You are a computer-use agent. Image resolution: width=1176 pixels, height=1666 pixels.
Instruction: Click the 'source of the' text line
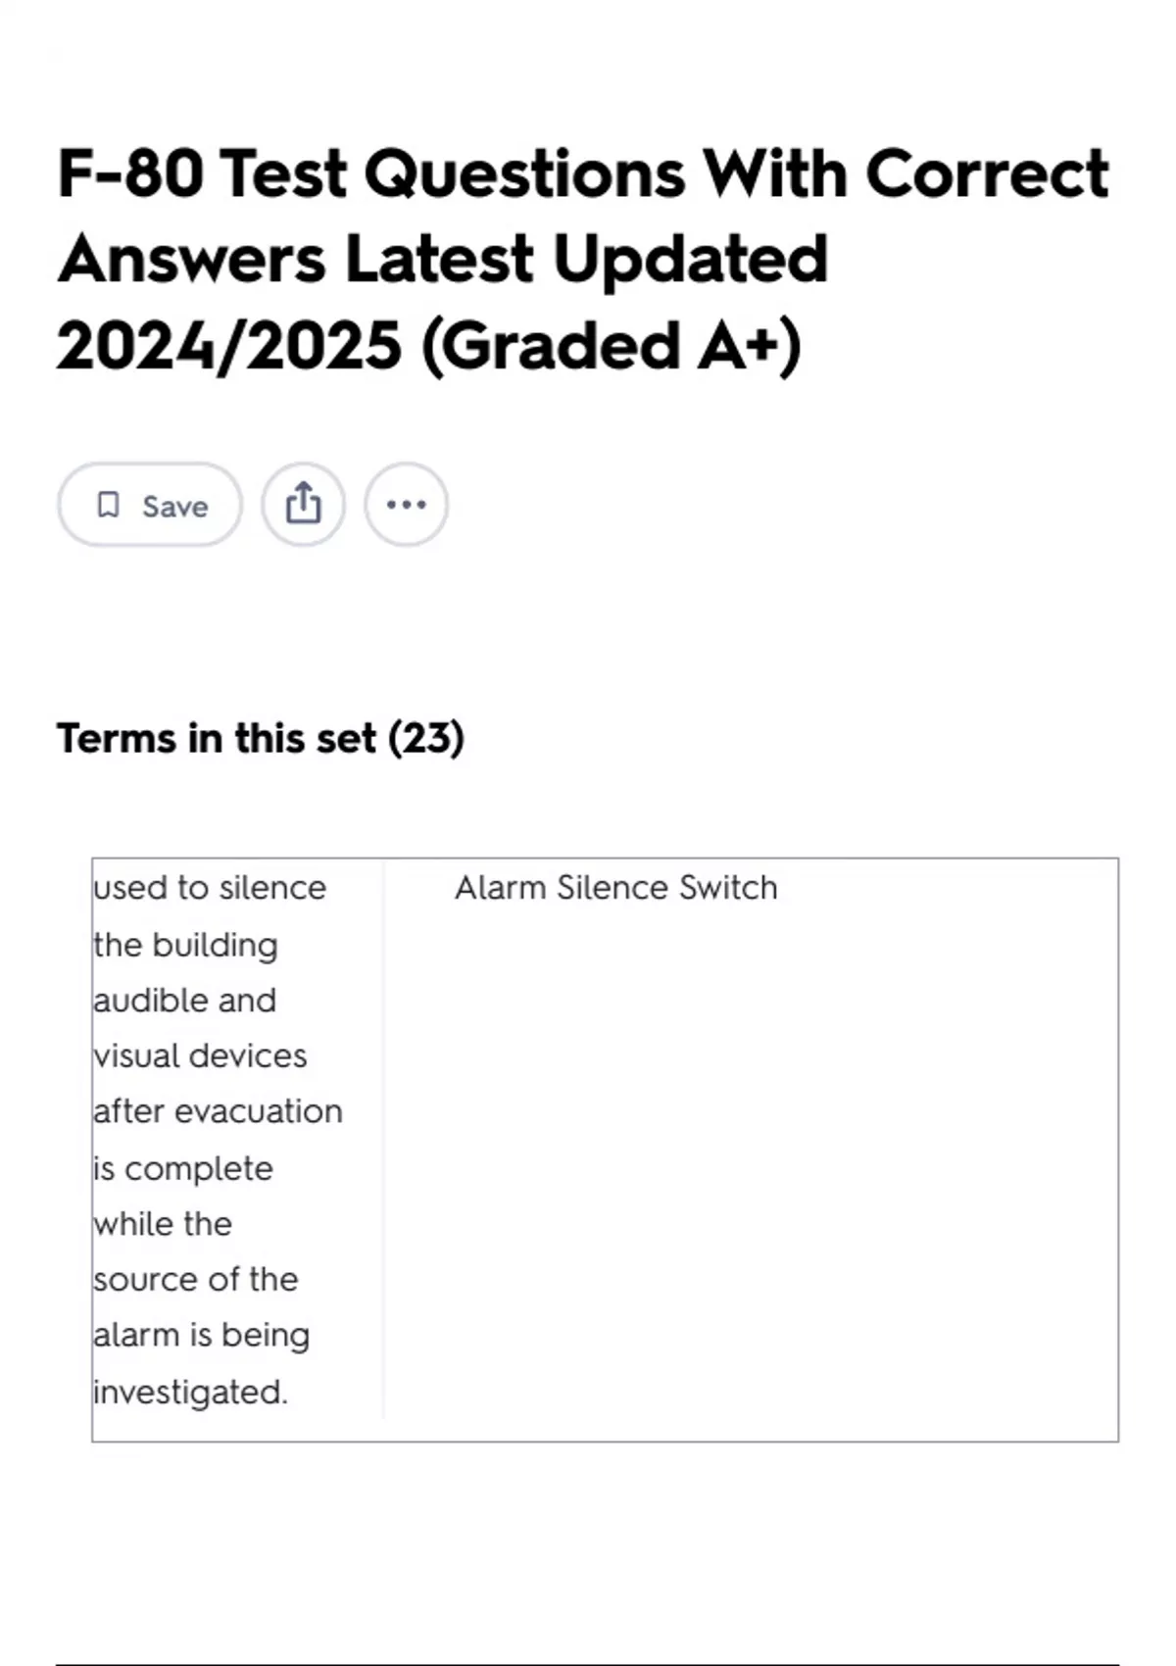tap(196, 1280)
